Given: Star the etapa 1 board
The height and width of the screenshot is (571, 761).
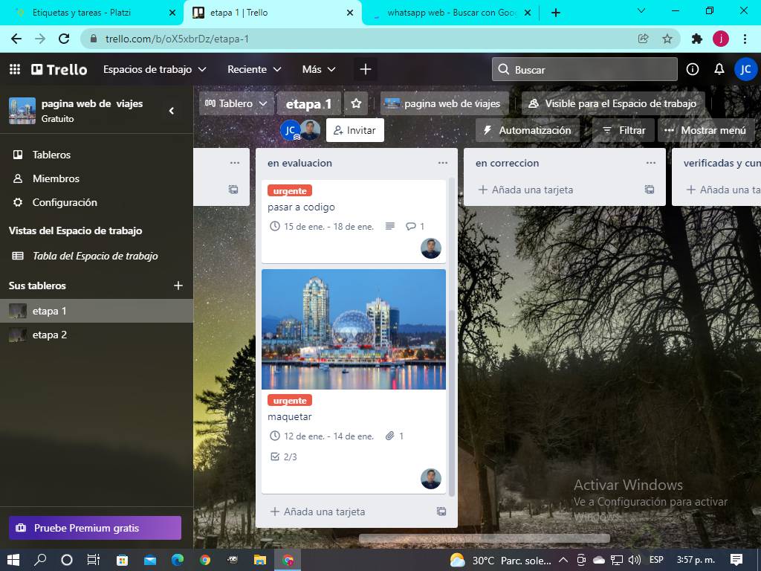Looking at the screenshot, I should [x=356, y=103].
